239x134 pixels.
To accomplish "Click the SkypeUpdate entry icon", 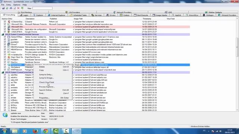I will pyautogui.click(x=9, y=65).
